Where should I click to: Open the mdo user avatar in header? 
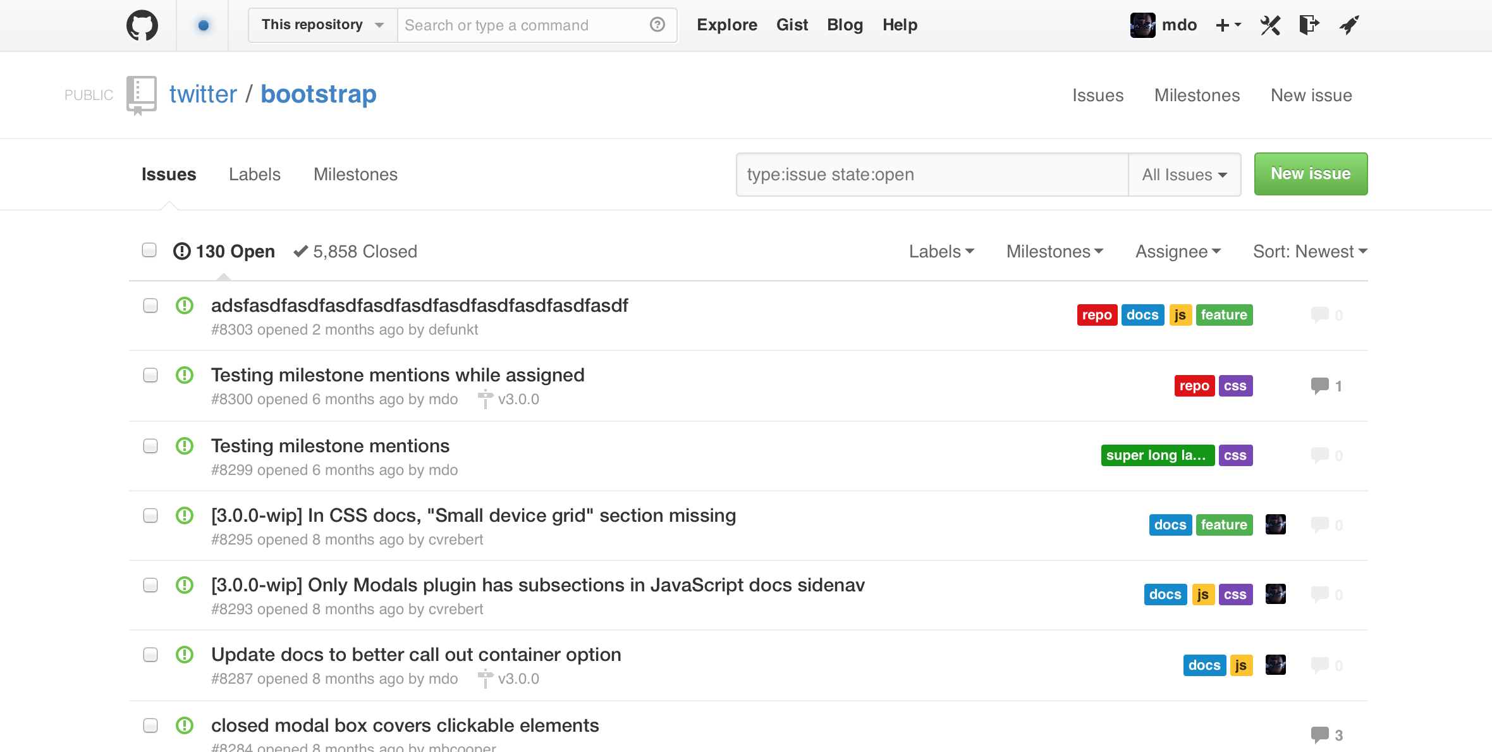[x=1142, y=25]
